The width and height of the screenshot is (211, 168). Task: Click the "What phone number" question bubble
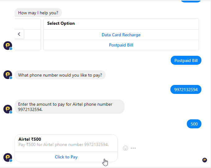pos(60,75)
